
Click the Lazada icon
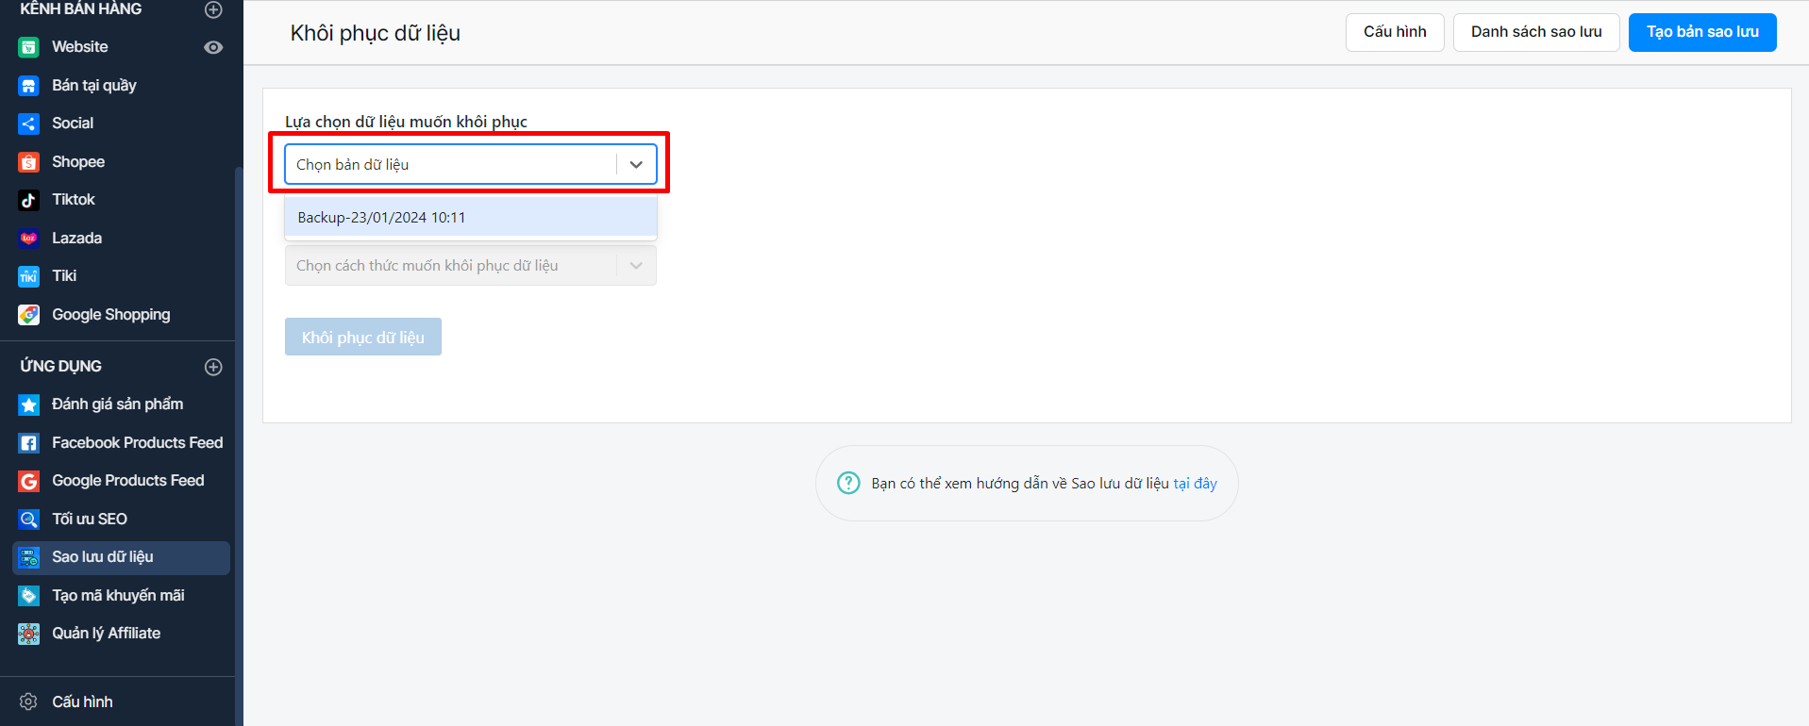point(29,239)
